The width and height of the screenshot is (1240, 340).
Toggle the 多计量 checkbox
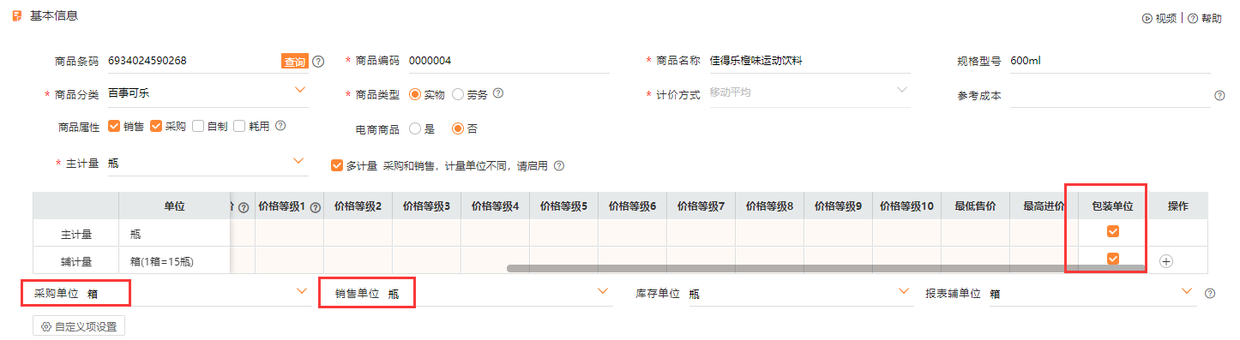click(336, 165)
